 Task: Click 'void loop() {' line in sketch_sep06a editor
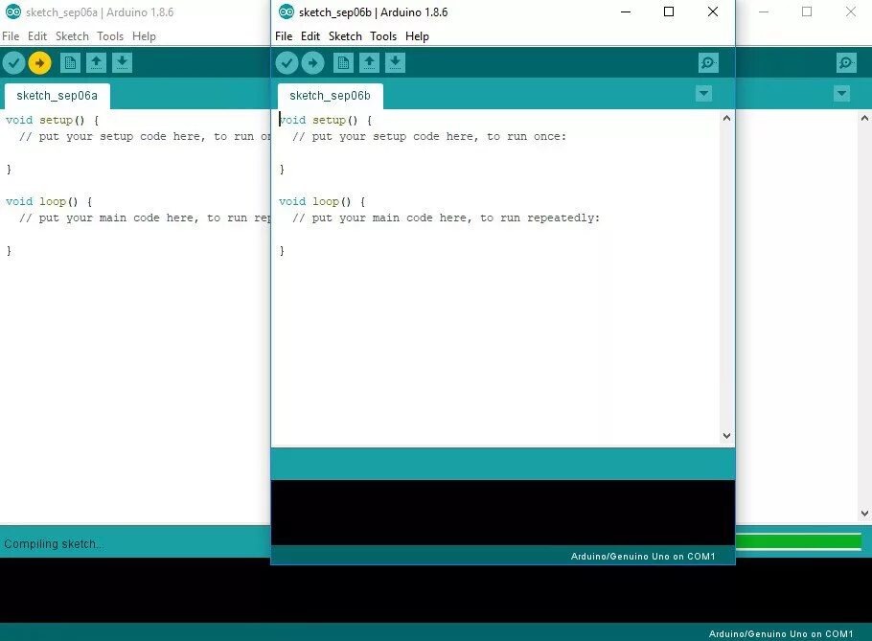click(49, 201)
